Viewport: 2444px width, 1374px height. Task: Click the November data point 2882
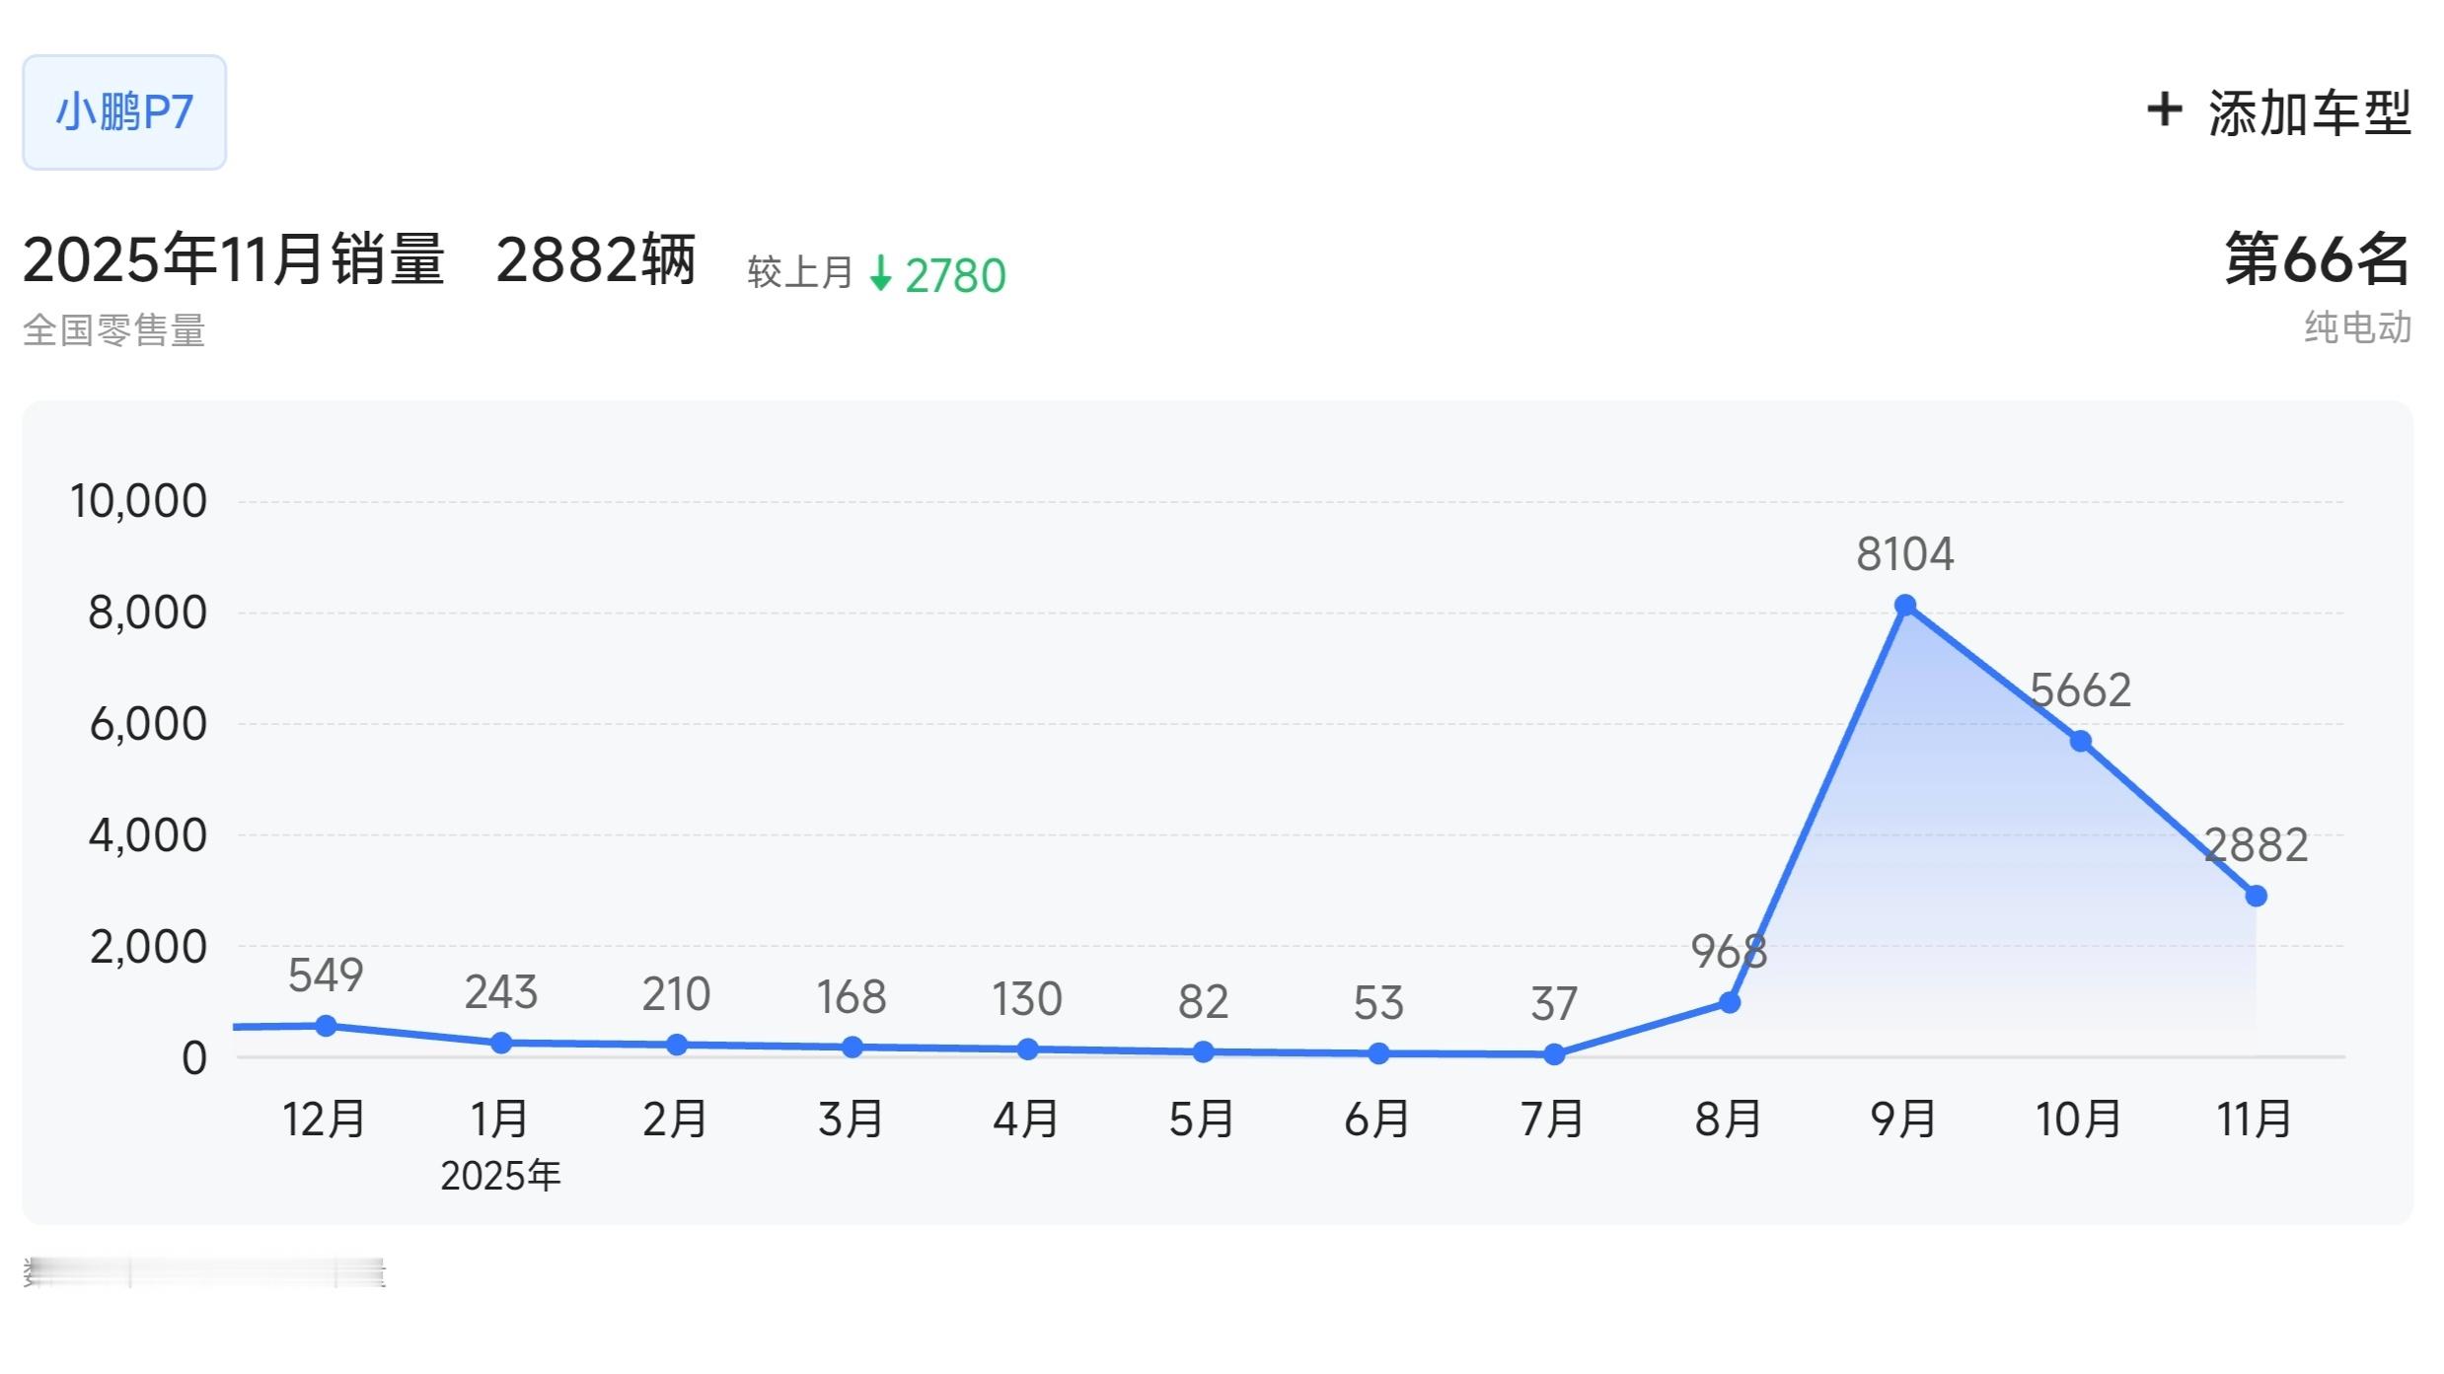pyautogui.click(x=2256, y=896)
